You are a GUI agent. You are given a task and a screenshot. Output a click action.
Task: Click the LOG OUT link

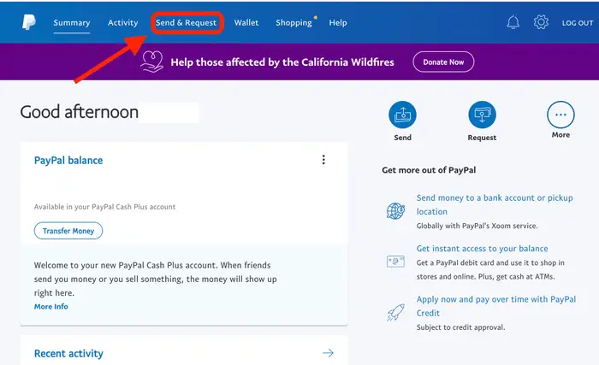point(578,23)
